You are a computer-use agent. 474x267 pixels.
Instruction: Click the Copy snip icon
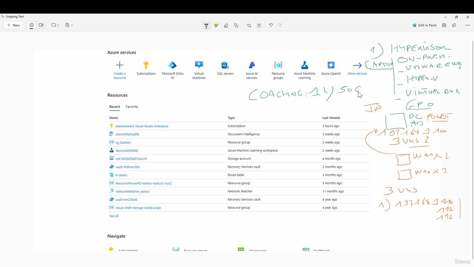click(x=454, y=25)
